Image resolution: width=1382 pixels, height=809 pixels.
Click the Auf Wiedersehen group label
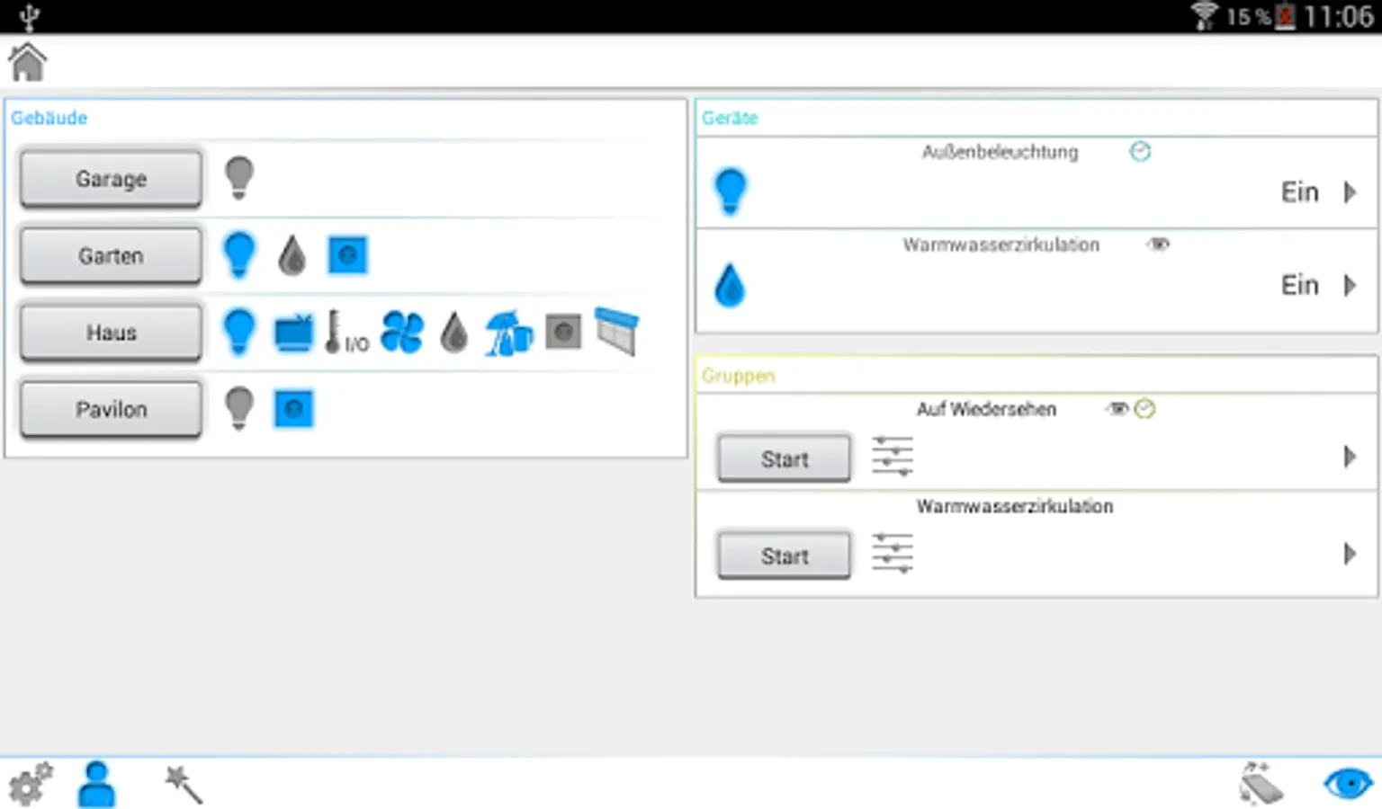986,409
